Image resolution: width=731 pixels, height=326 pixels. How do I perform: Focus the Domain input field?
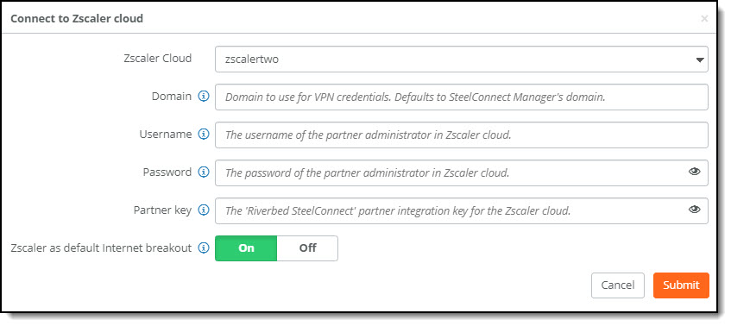pyautogui.click(x=462, y=97)
